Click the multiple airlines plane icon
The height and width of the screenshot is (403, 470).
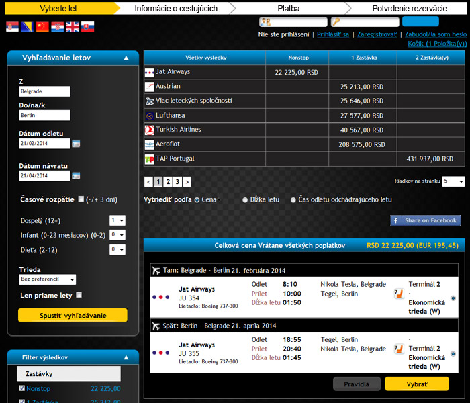coord(150,101)
